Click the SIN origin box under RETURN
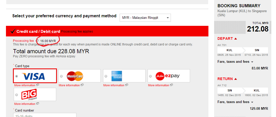Screen dimensions: 276x117 pyautogui.click(x=230, y=90)
